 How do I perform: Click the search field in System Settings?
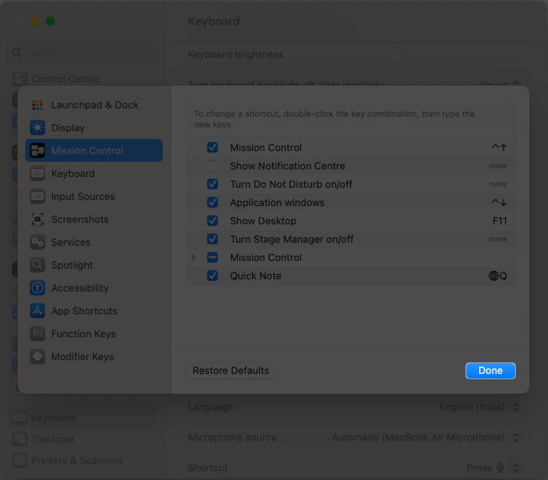point(84,53)
